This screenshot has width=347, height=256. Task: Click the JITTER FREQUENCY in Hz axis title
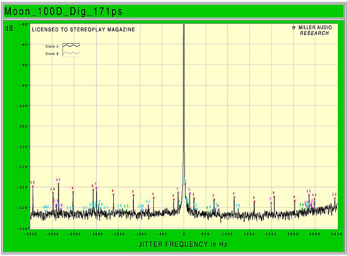(183, 244)
